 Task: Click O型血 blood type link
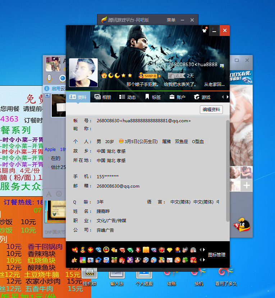pos(198,142)
